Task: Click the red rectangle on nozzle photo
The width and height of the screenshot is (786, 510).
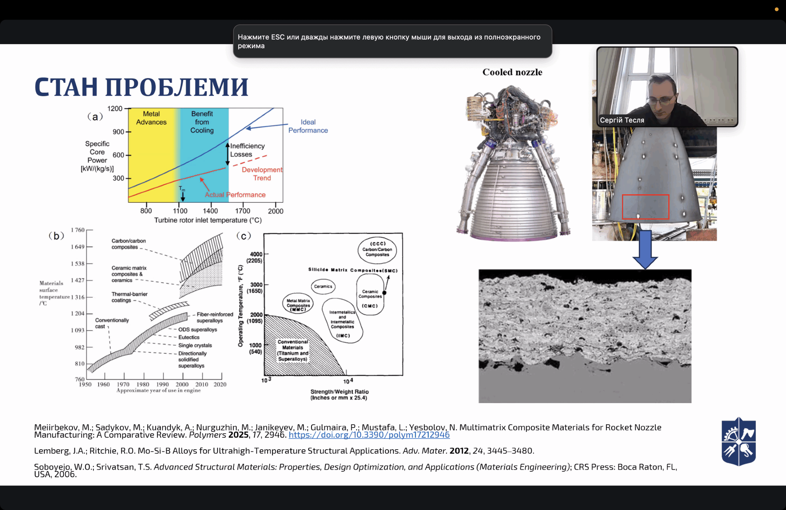Action: 645,207
